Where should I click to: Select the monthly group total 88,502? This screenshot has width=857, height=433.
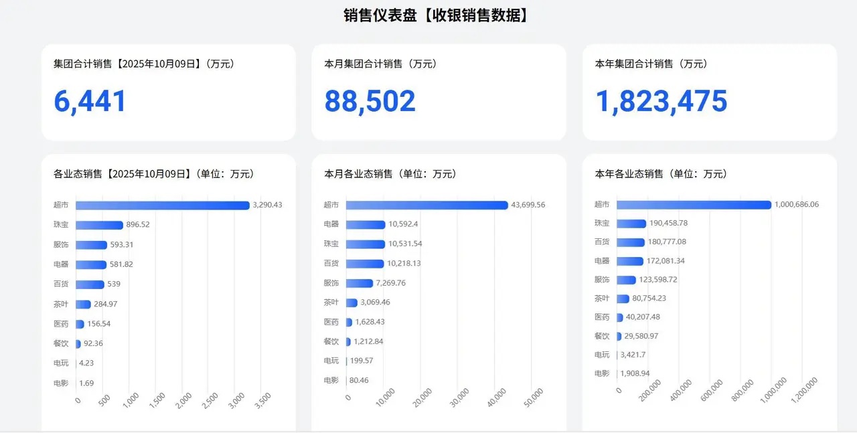click(370, 101)
